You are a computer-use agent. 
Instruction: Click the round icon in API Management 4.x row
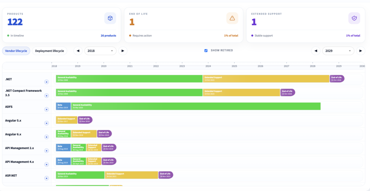[47, 164]
